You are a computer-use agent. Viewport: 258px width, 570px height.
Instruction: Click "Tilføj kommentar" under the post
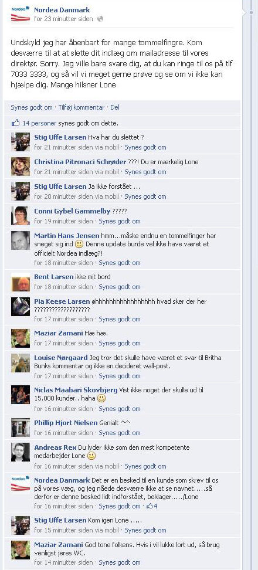pos(82,107)
